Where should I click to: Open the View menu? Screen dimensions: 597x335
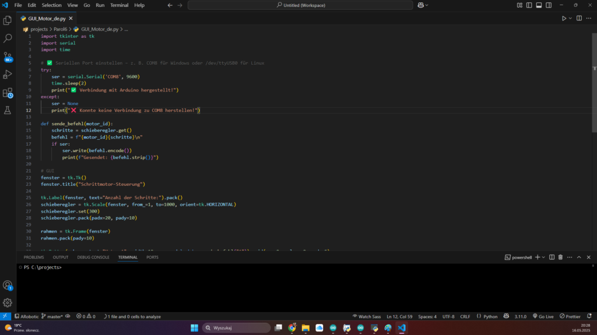click(72, 5)
